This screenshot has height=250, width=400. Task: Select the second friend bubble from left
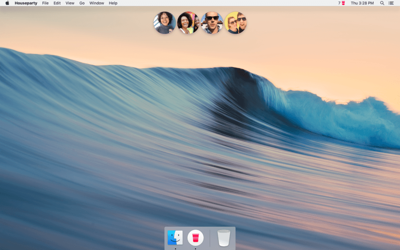click(188, 23)
